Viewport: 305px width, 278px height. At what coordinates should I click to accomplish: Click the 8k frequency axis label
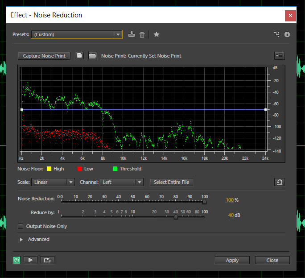103,158
